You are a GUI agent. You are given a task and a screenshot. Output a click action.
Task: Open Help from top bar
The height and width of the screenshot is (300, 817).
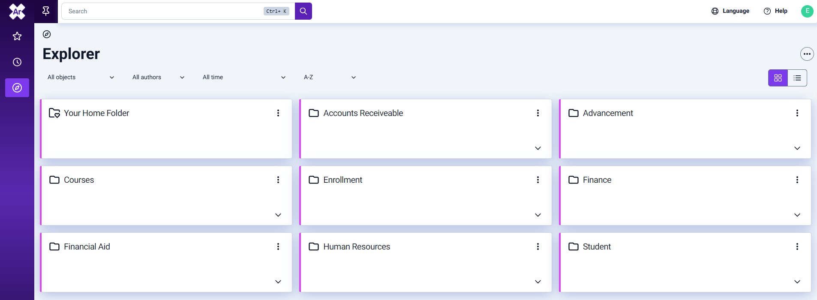[776, 11]
